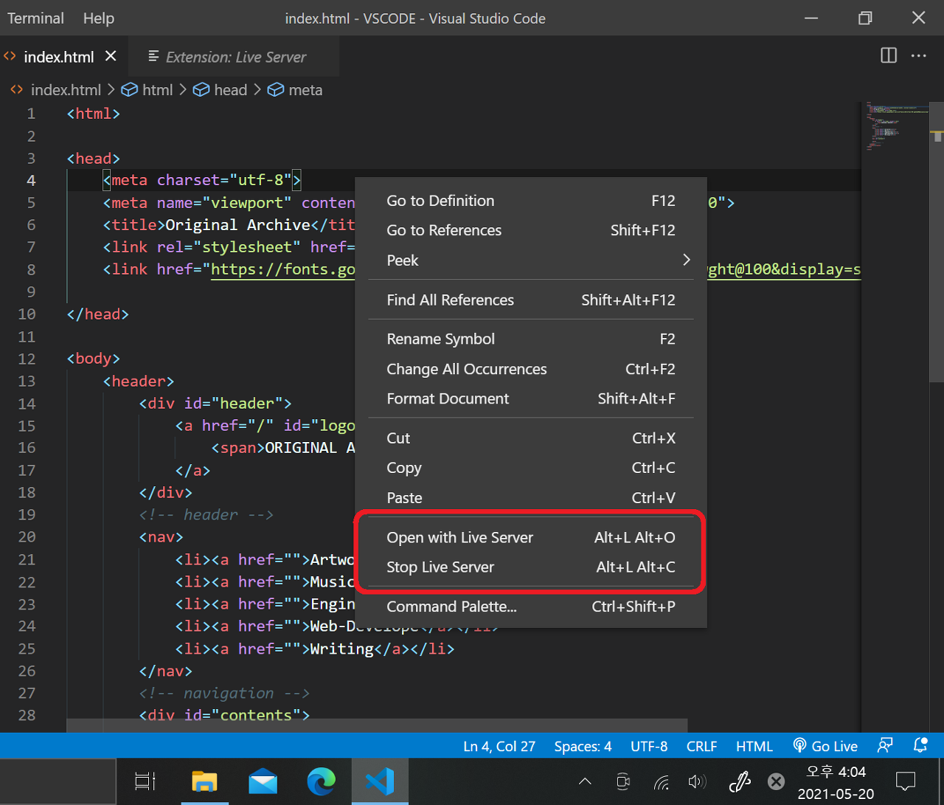The height and width of the screenshot is (805, 944).
Task: Click the <nav> tag on line 20
Action: pyautogui.click(x=161, y=536)
